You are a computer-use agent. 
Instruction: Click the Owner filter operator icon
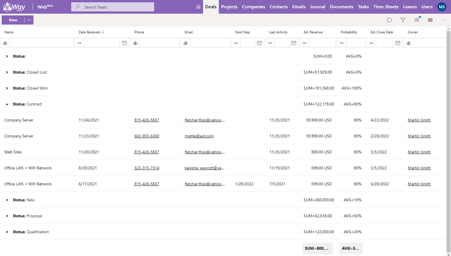tap(409, 43)
